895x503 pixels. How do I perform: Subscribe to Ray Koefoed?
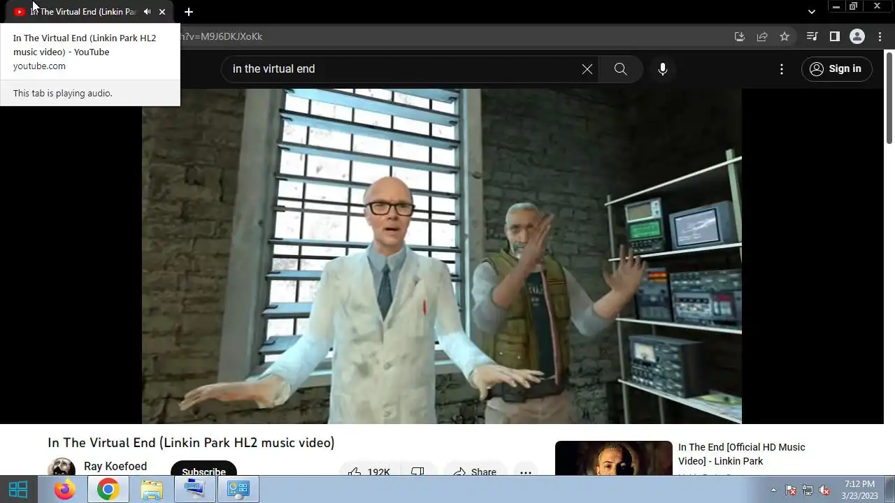tap(203, 469)
